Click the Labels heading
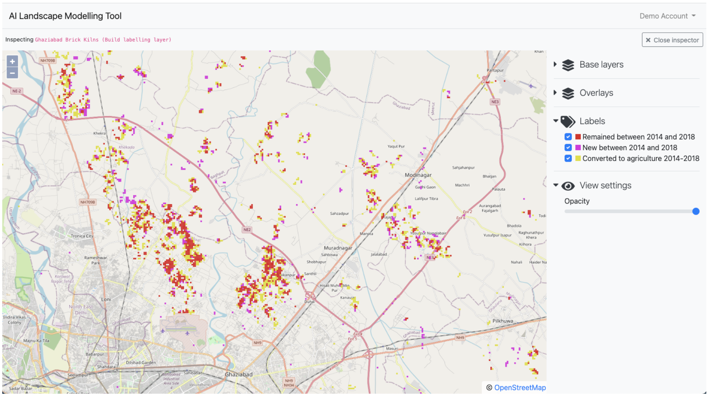708x396 pixels. (592, 121)
